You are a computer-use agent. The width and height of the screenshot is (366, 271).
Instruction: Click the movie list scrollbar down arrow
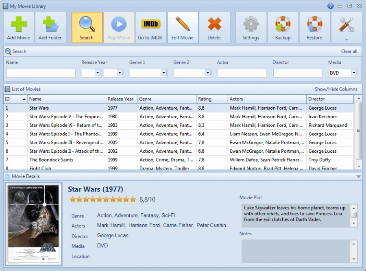click(x=358, y=166)
